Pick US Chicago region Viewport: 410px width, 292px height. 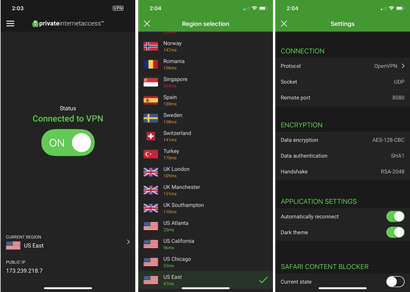click(x=206, y=262)
